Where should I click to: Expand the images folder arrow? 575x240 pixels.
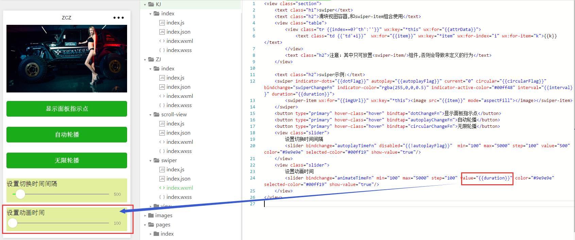tap(145, 216)
